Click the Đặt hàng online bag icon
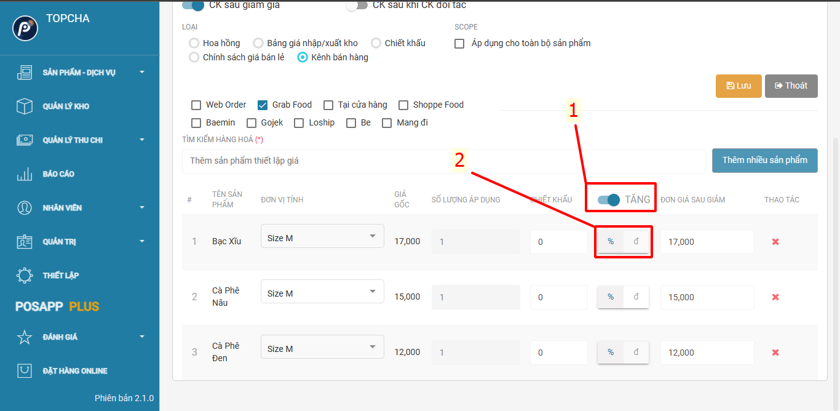Image resolution: width=840 pixels, height=411 pixels. point(25,371)
